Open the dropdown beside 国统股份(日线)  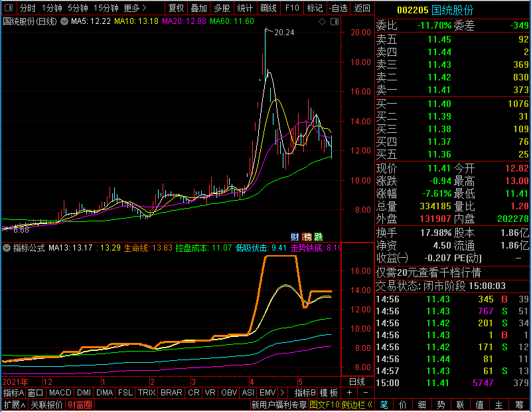(64, 21)
